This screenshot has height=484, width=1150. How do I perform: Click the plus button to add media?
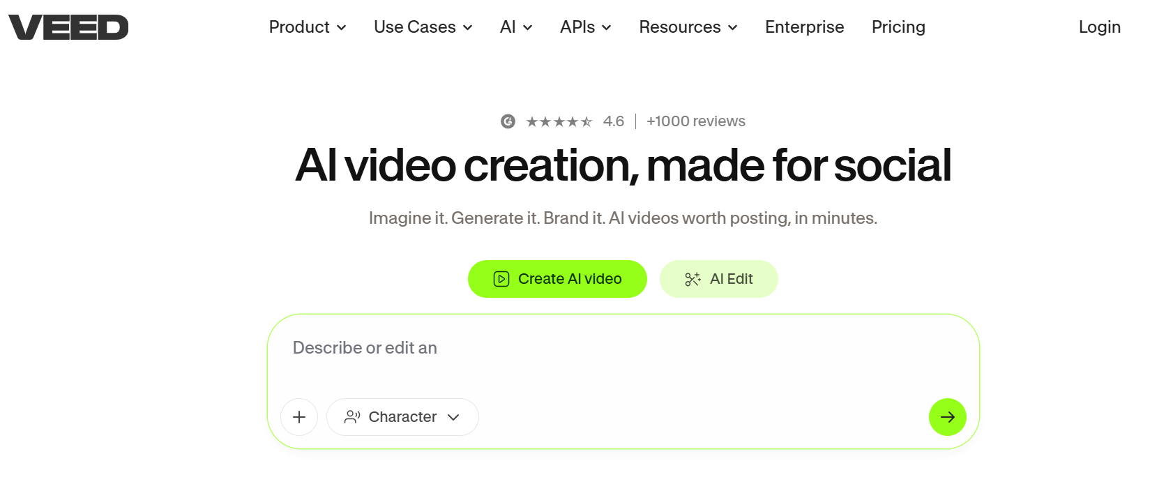299,417
